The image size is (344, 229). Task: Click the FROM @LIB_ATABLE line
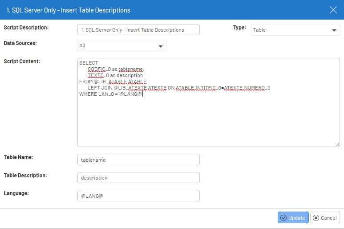[113, 82]
